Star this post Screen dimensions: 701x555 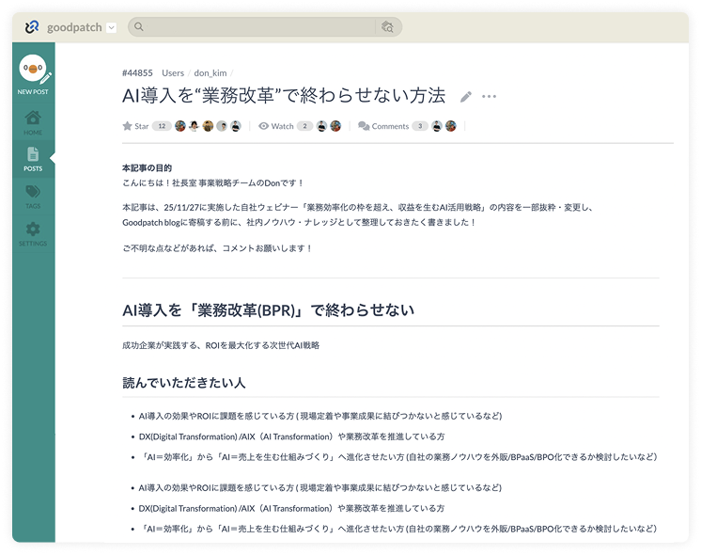[x=135, y=126]
